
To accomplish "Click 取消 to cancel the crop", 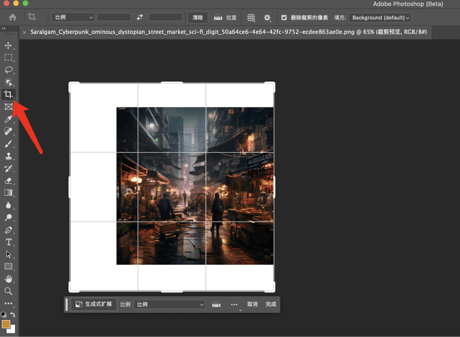I will point(251,304).
